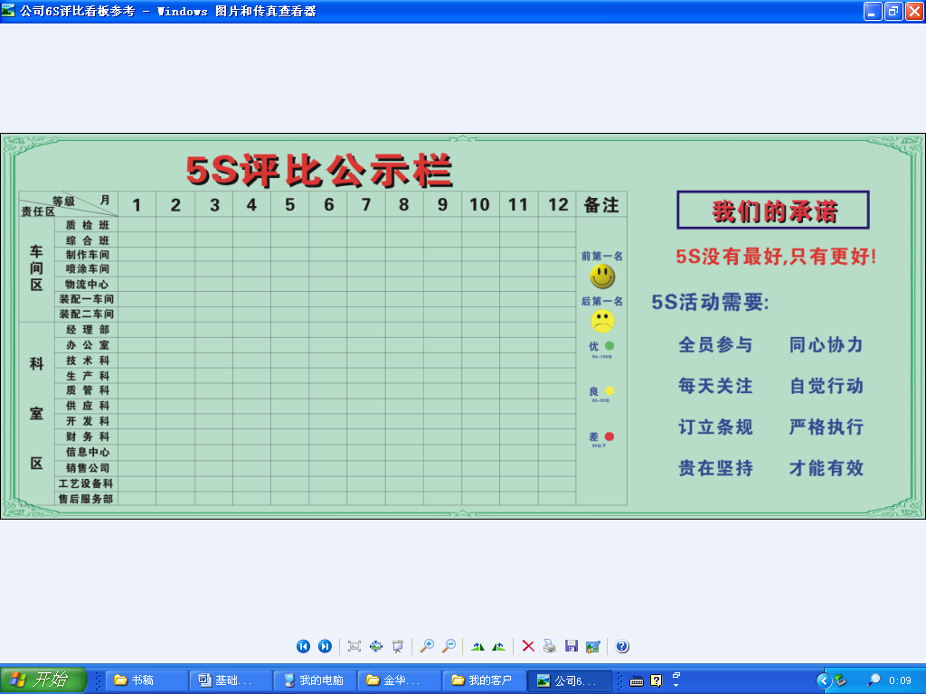Print the displayed image

[x=549, y=646]
